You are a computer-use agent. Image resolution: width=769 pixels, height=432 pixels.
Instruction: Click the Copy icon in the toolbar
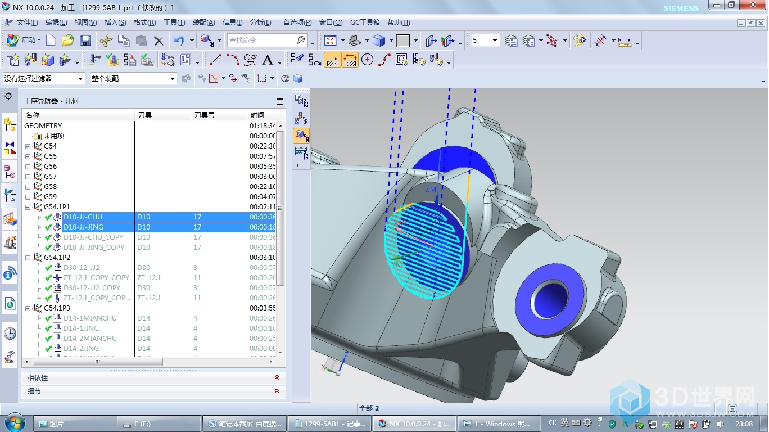click(124, 40)
